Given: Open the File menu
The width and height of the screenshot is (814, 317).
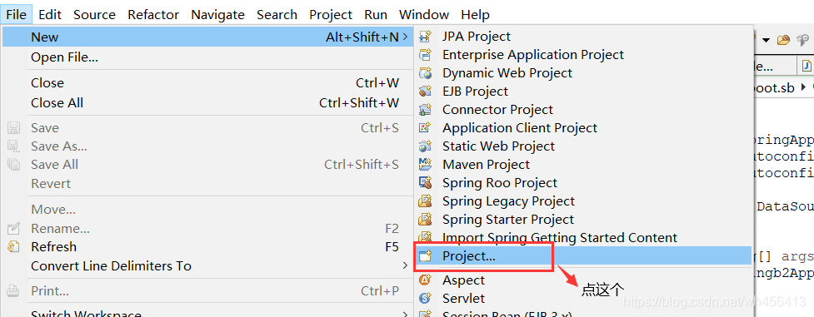Looking at the screenshot, I should click(16, 14).
